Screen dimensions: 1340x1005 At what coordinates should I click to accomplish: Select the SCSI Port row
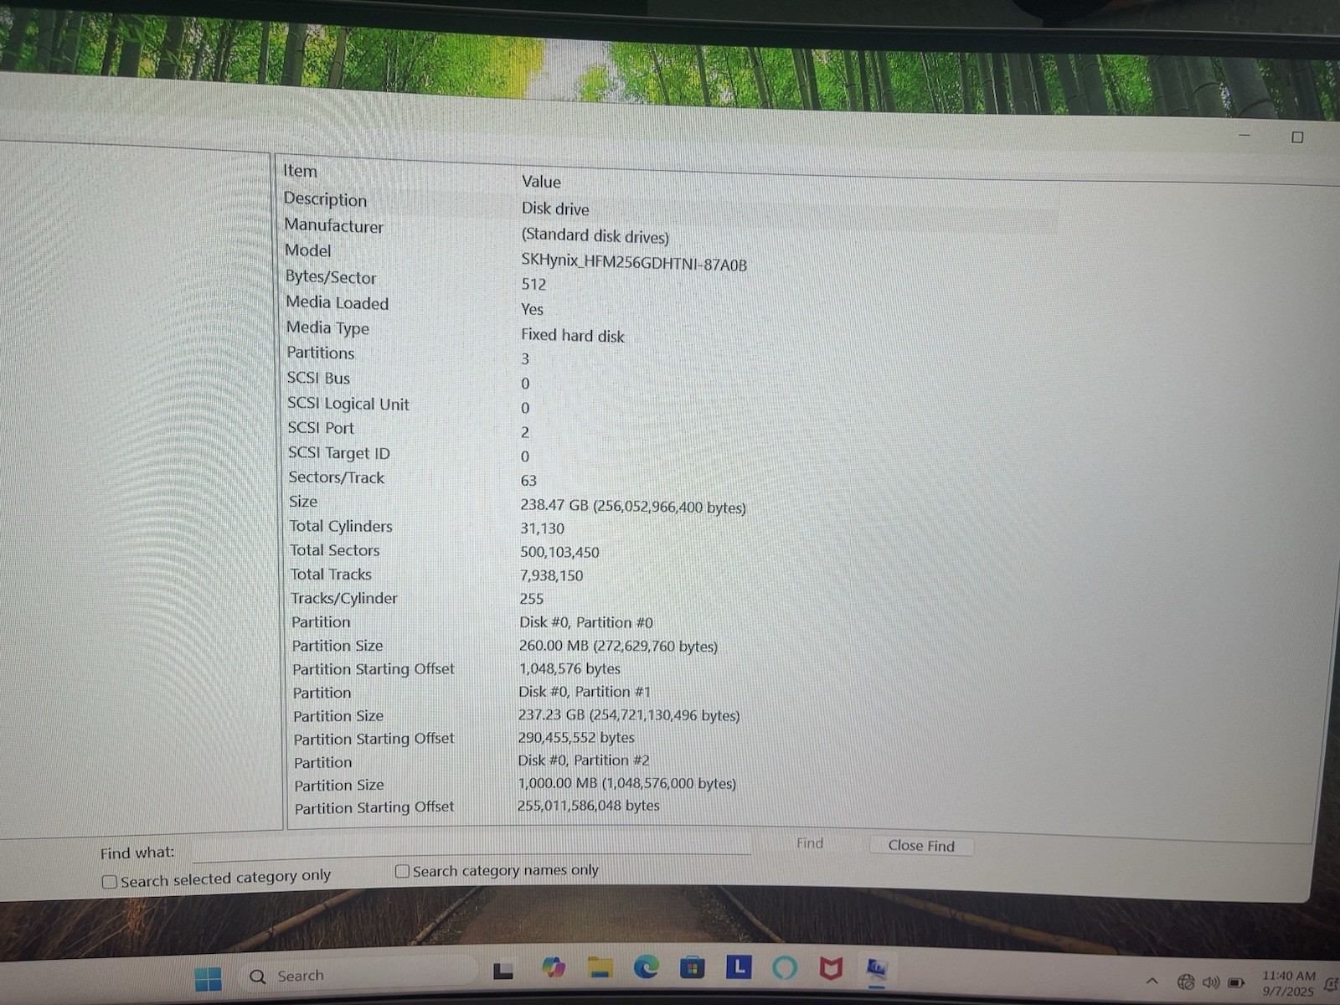click(x=321, y=428)
